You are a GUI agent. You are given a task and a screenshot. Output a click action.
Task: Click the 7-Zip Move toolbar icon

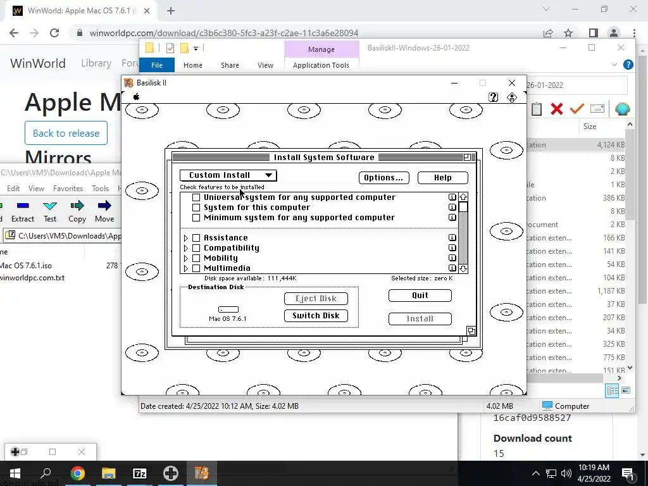pos(104,206)
